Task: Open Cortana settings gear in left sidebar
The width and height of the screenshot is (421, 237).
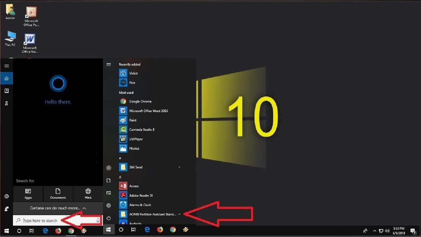Action: click(6, 197)
